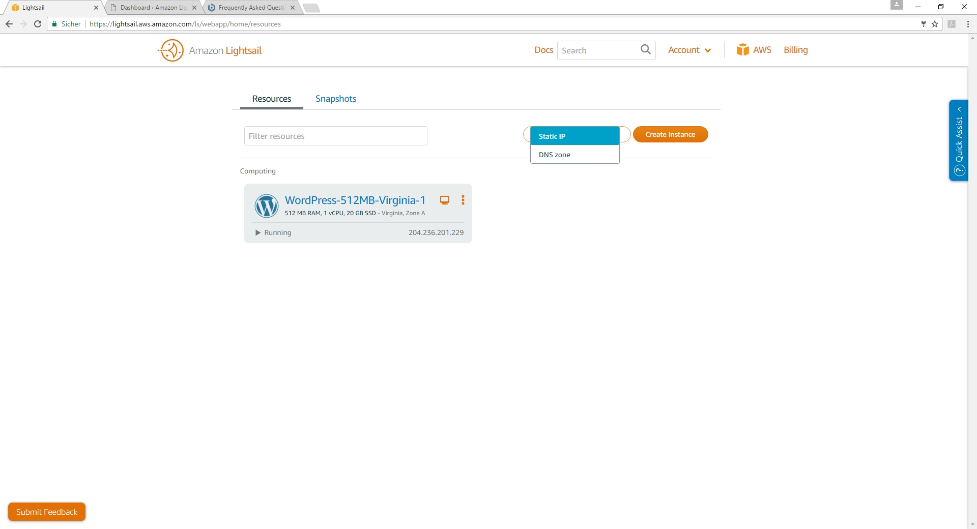Click the scrollbar down arrow

pos(972,524)
